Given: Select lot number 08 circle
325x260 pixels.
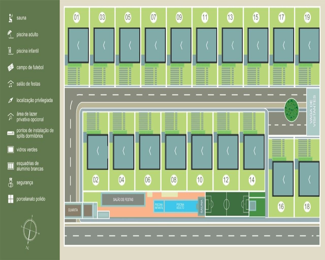Looking at the screenshot, I should tap(174, 180).
